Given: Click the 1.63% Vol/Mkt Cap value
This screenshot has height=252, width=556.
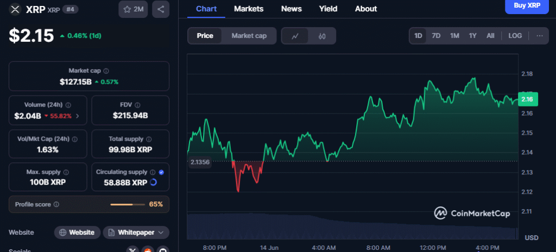Looking at the screenshot, I should 48,149.
